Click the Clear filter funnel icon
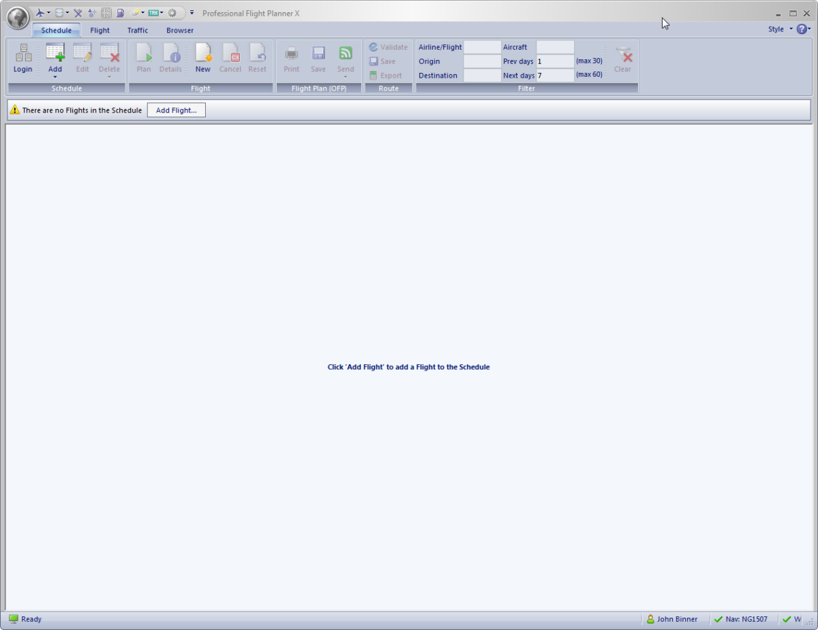Image resolution: width=818 pixels, height=630 pixels. point(622,58)
